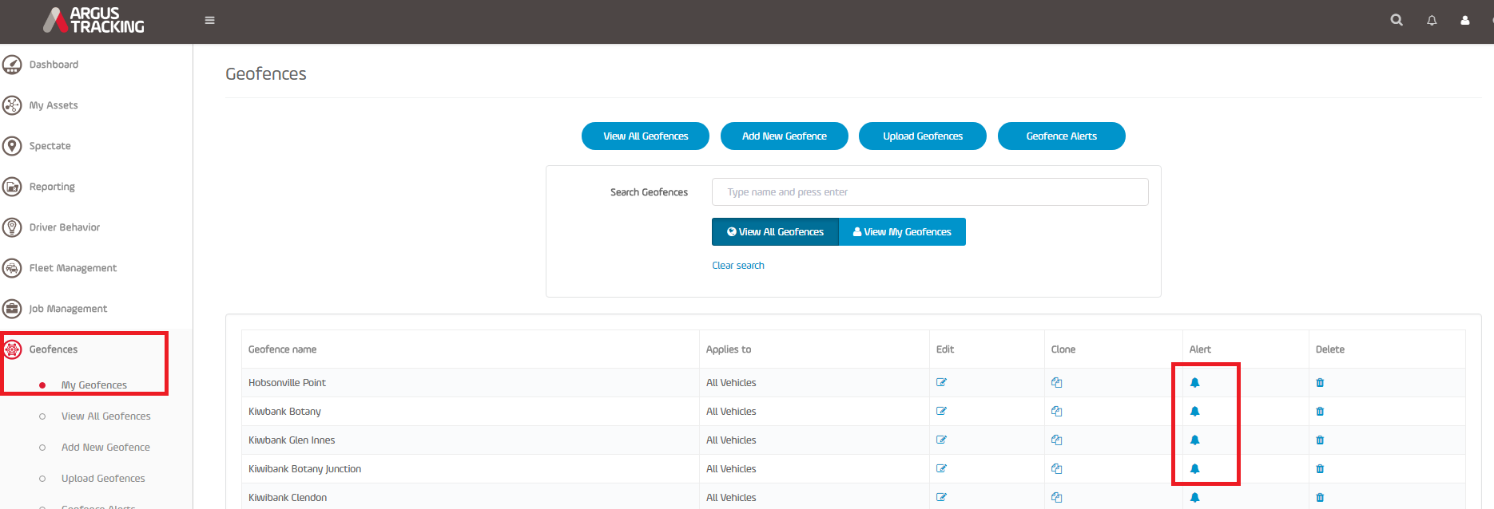Open Dashboard in the sidebar

[x=54, y=65]
